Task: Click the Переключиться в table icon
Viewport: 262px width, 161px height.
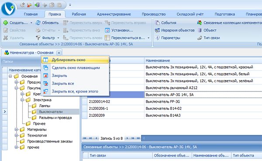Action: 107,38
